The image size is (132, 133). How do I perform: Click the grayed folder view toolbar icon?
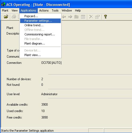pos(76,17)
